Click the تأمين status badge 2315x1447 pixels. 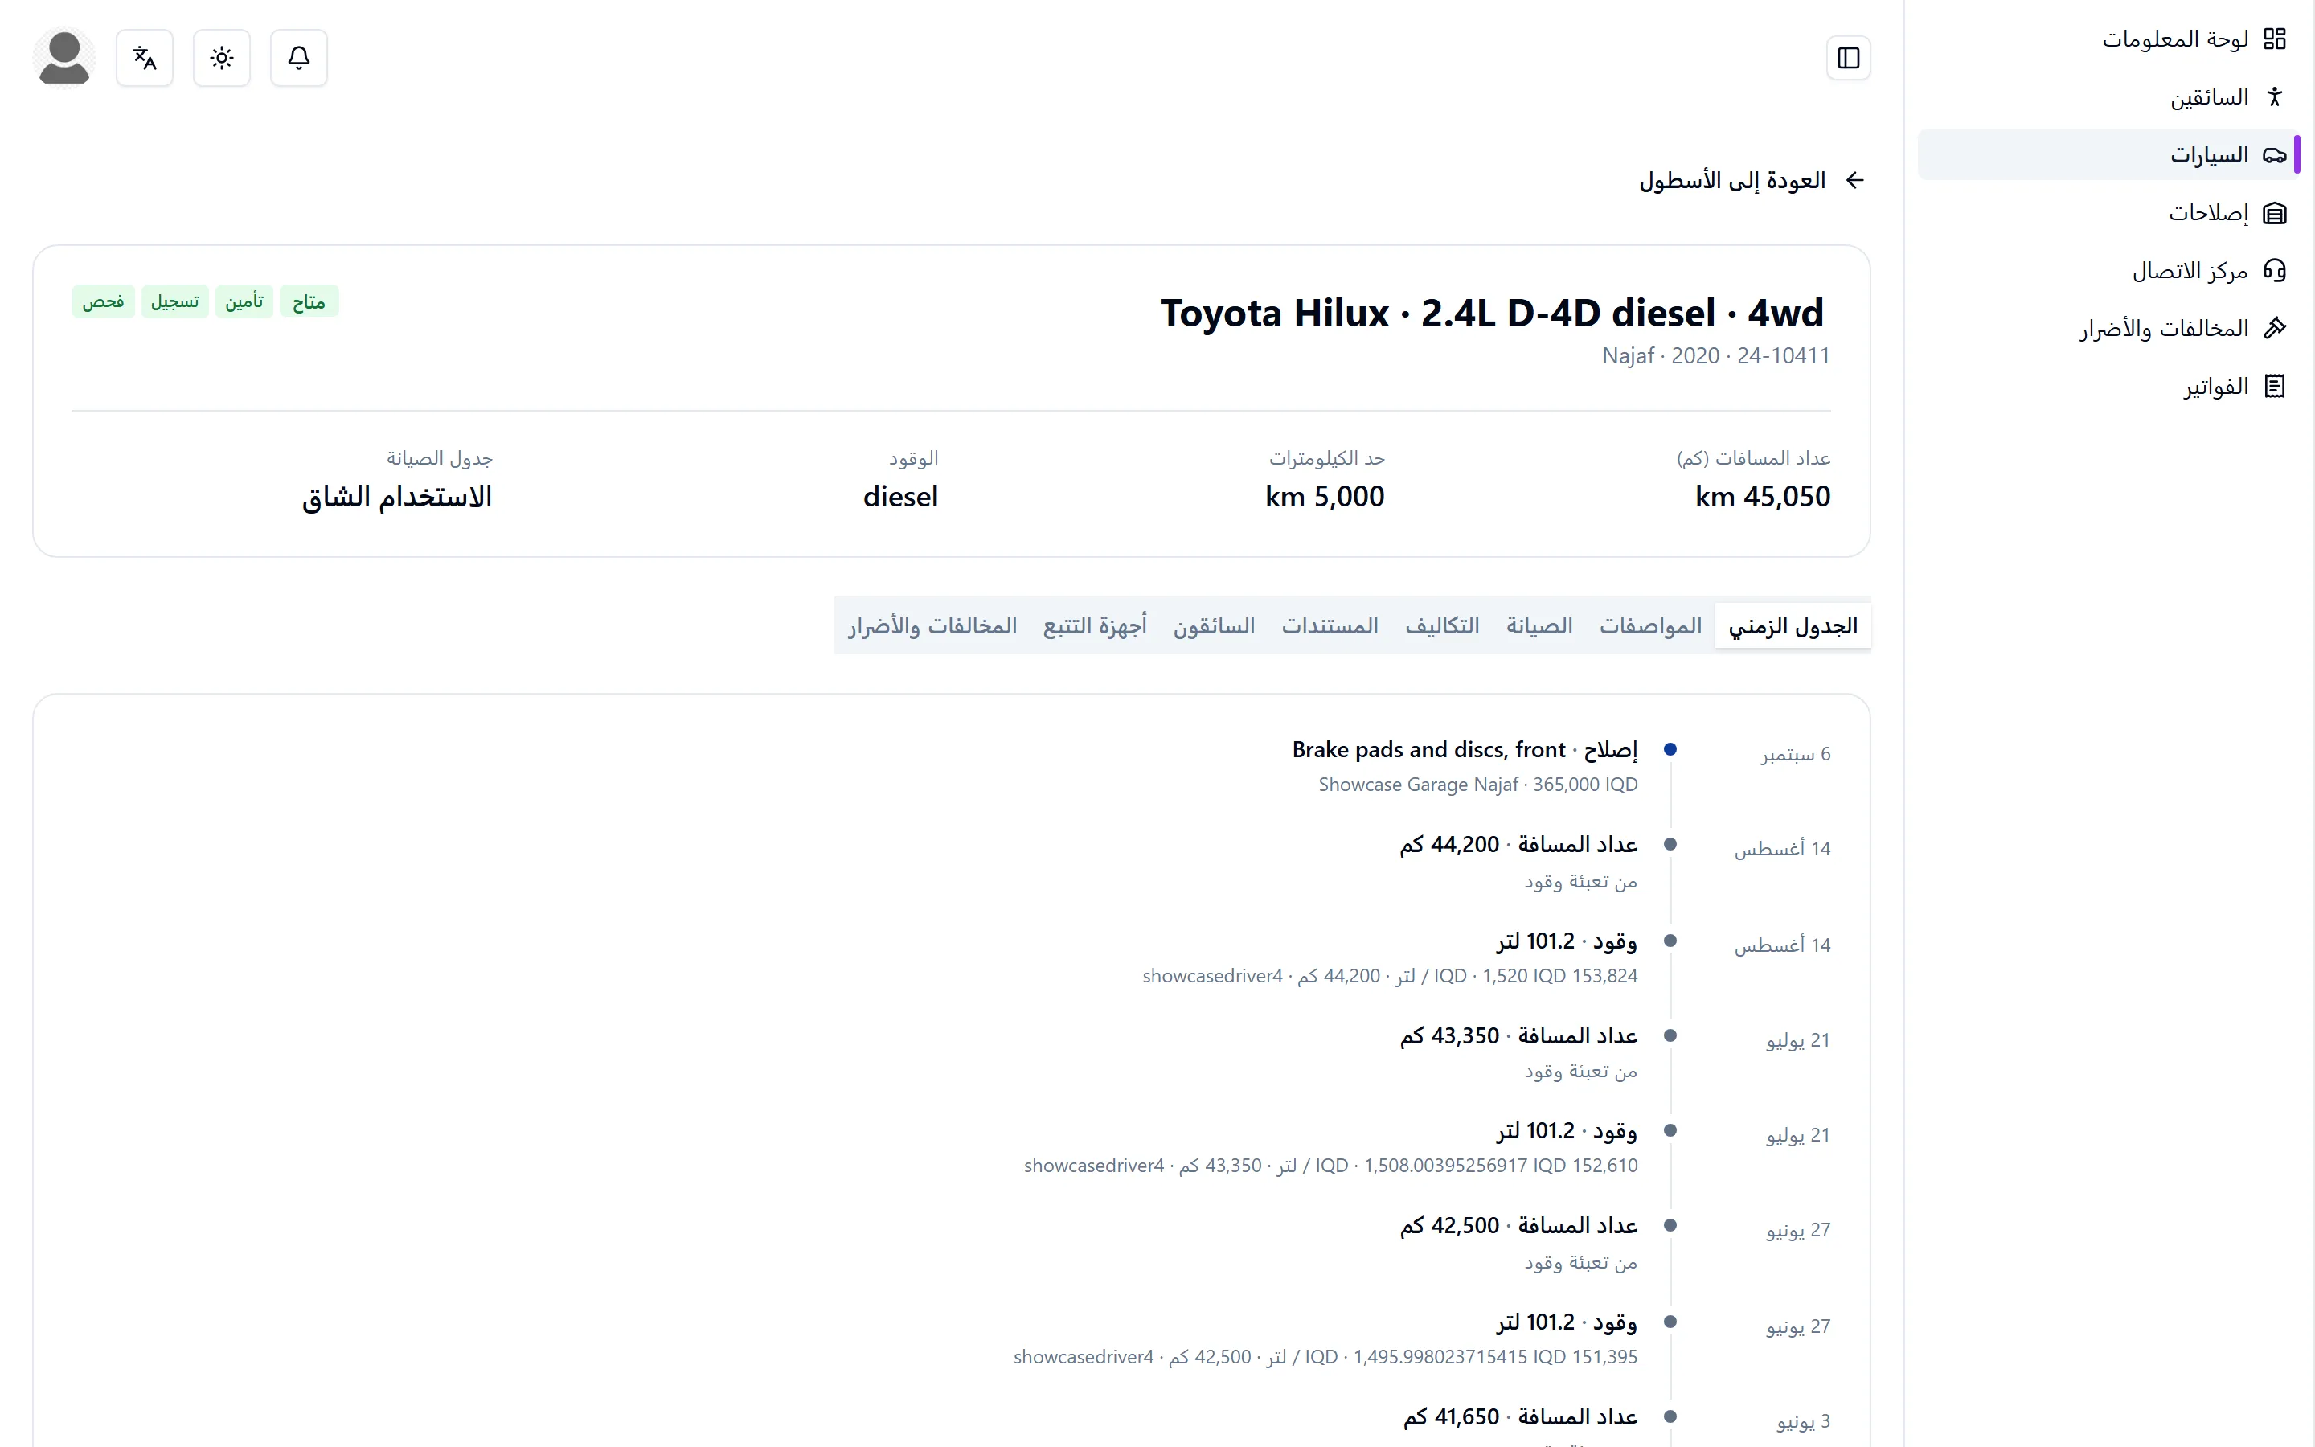pyautogui.click(x=244, y=301)
